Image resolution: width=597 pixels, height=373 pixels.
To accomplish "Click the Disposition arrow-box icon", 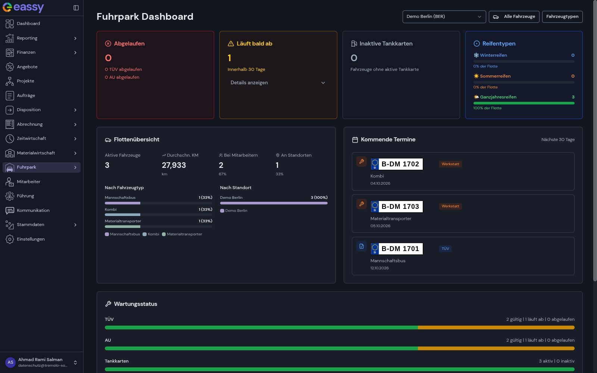I will point(10,110).
